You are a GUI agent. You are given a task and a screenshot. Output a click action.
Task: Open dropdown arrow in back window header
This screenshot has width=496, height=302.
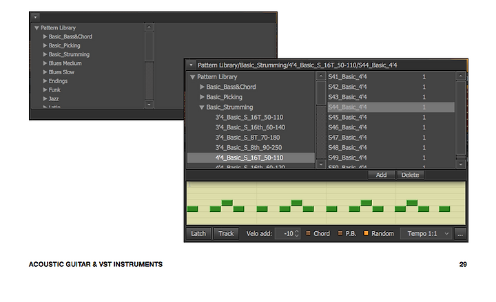(35, 17)
